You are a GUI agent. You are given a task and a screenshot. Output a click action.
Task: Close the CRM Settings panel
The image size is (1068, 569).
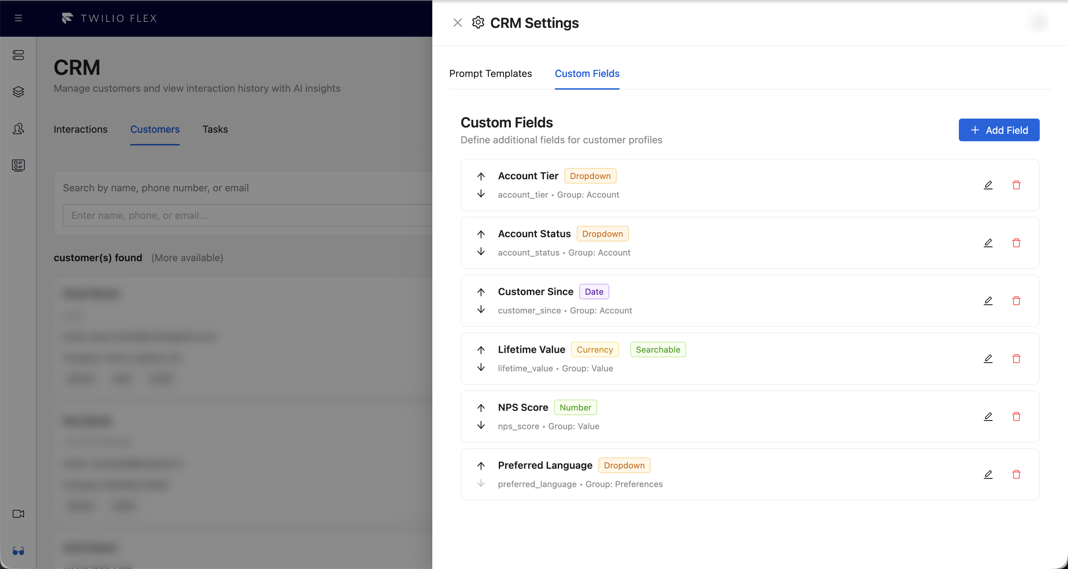pos(457,23)
